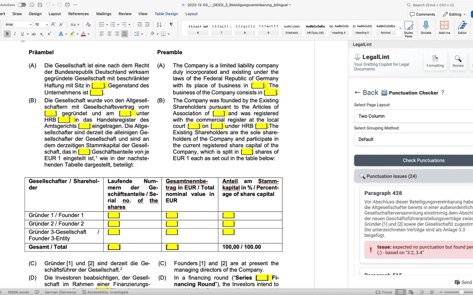Click the Sort icon
473x295 pixels.
coord(159,24)
